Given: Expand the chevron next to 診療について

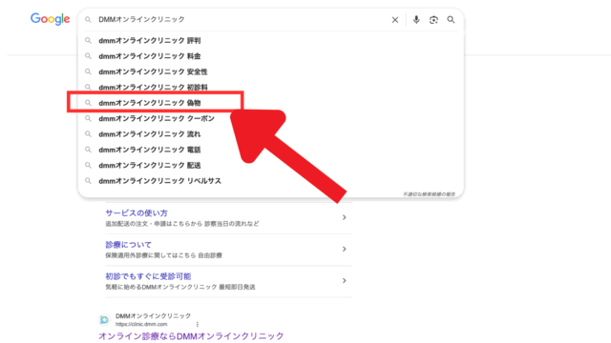Looking at the screenshot, I should pyautogui.click(x=344, y=249).
